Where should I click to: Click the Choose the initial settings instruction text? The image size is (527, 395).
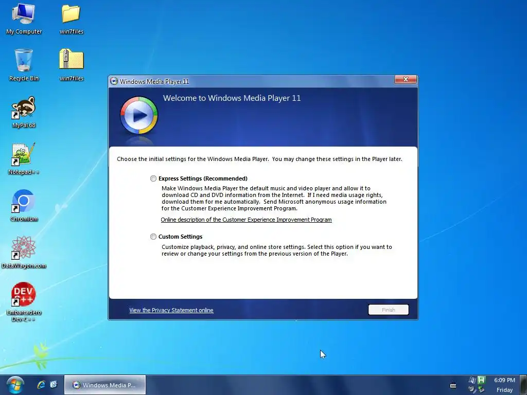[259, 159]
